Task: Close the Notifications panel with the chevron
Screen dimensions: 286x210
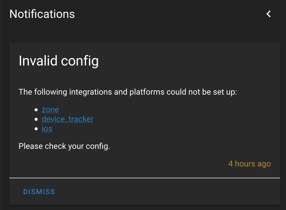Action: pos(269,14)
